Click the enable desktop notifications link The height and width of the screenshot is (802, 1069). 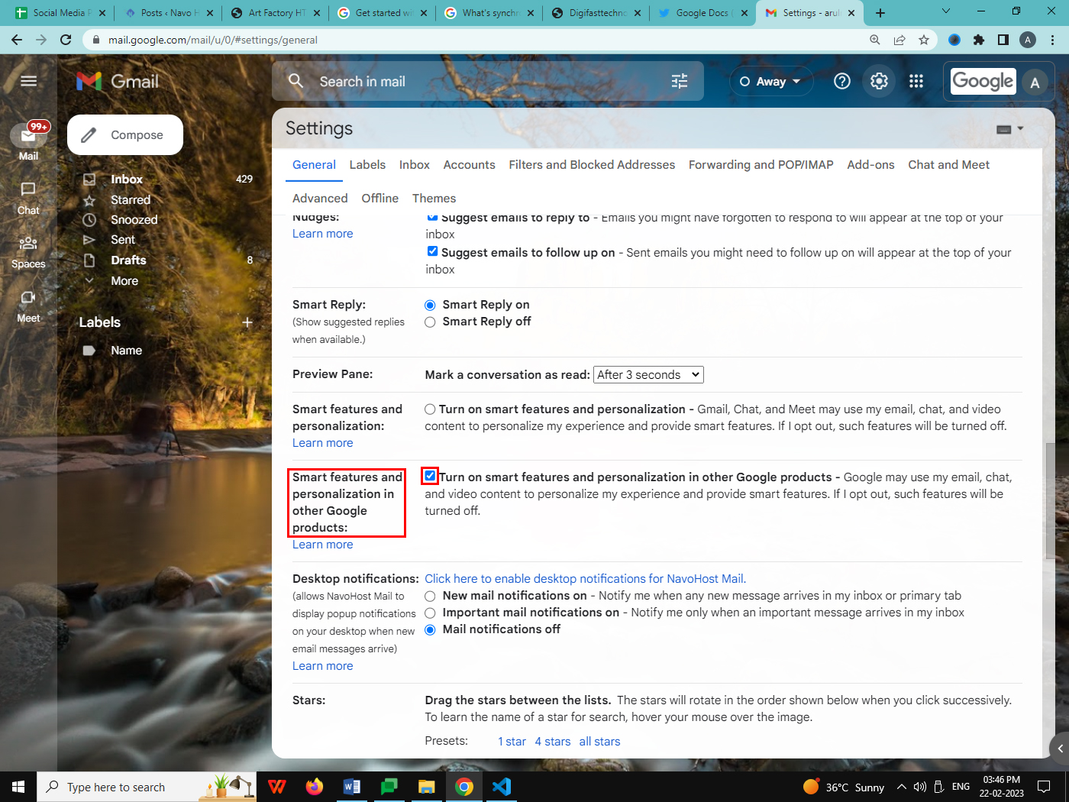[x=585, y=578]
